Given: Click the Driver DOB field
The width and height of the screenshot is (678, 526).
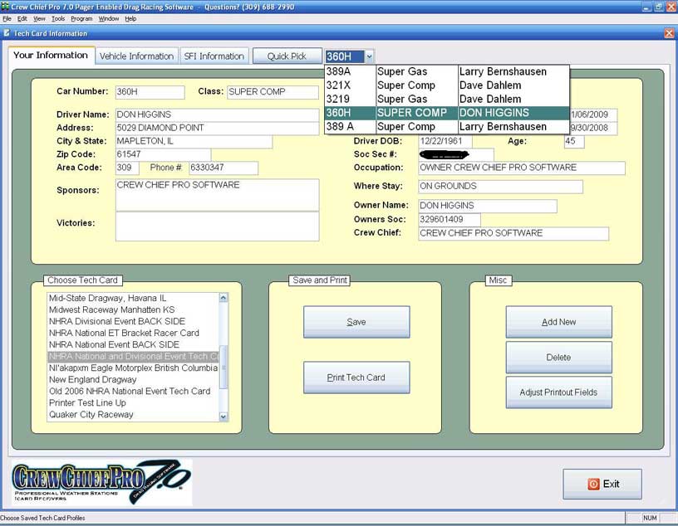Looking at the screenshot, I should point(445,142).
